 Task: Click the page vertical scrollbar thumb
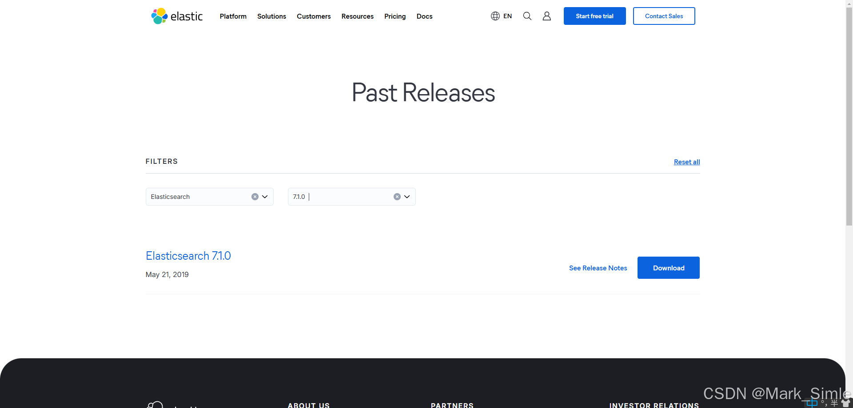(x=849, y=116)
